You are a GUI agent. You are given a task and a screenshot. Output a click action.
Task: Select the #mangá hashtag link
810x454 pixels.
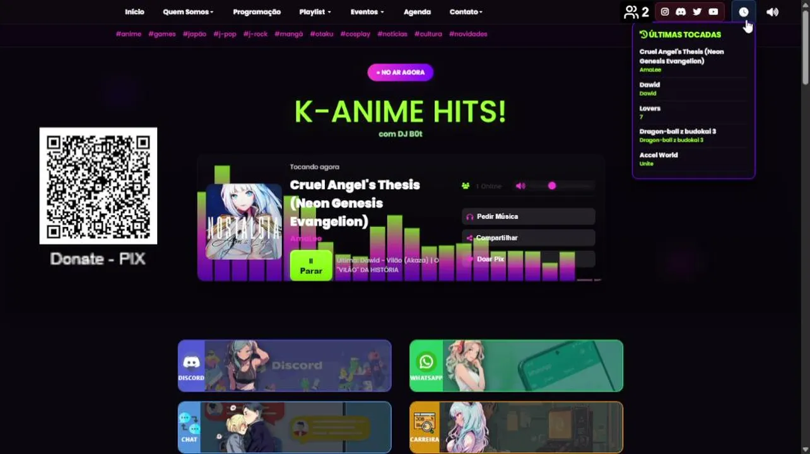(x=289, y=34)
